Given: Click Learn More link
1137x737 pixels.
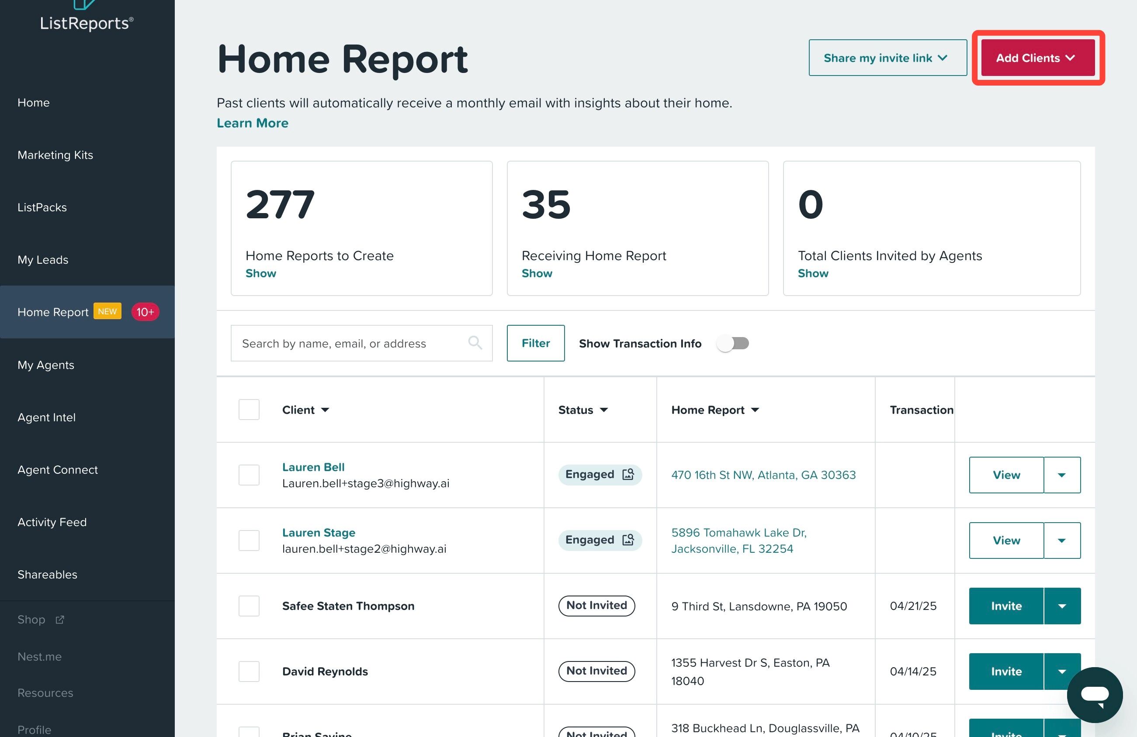Looking at the screenshot, I should pos(253,123).
